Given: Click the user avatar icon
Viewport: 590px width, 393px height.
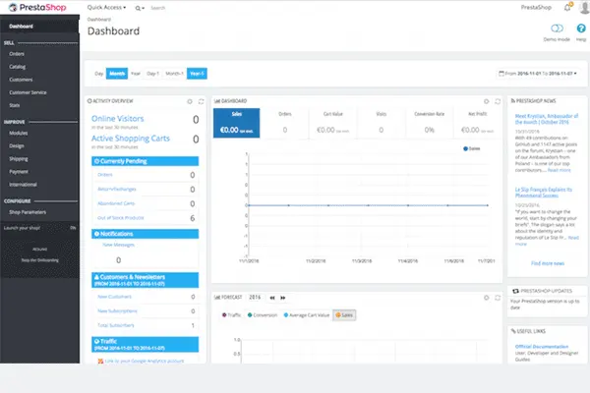Looking at the screenshot, I should coord(582,6).
